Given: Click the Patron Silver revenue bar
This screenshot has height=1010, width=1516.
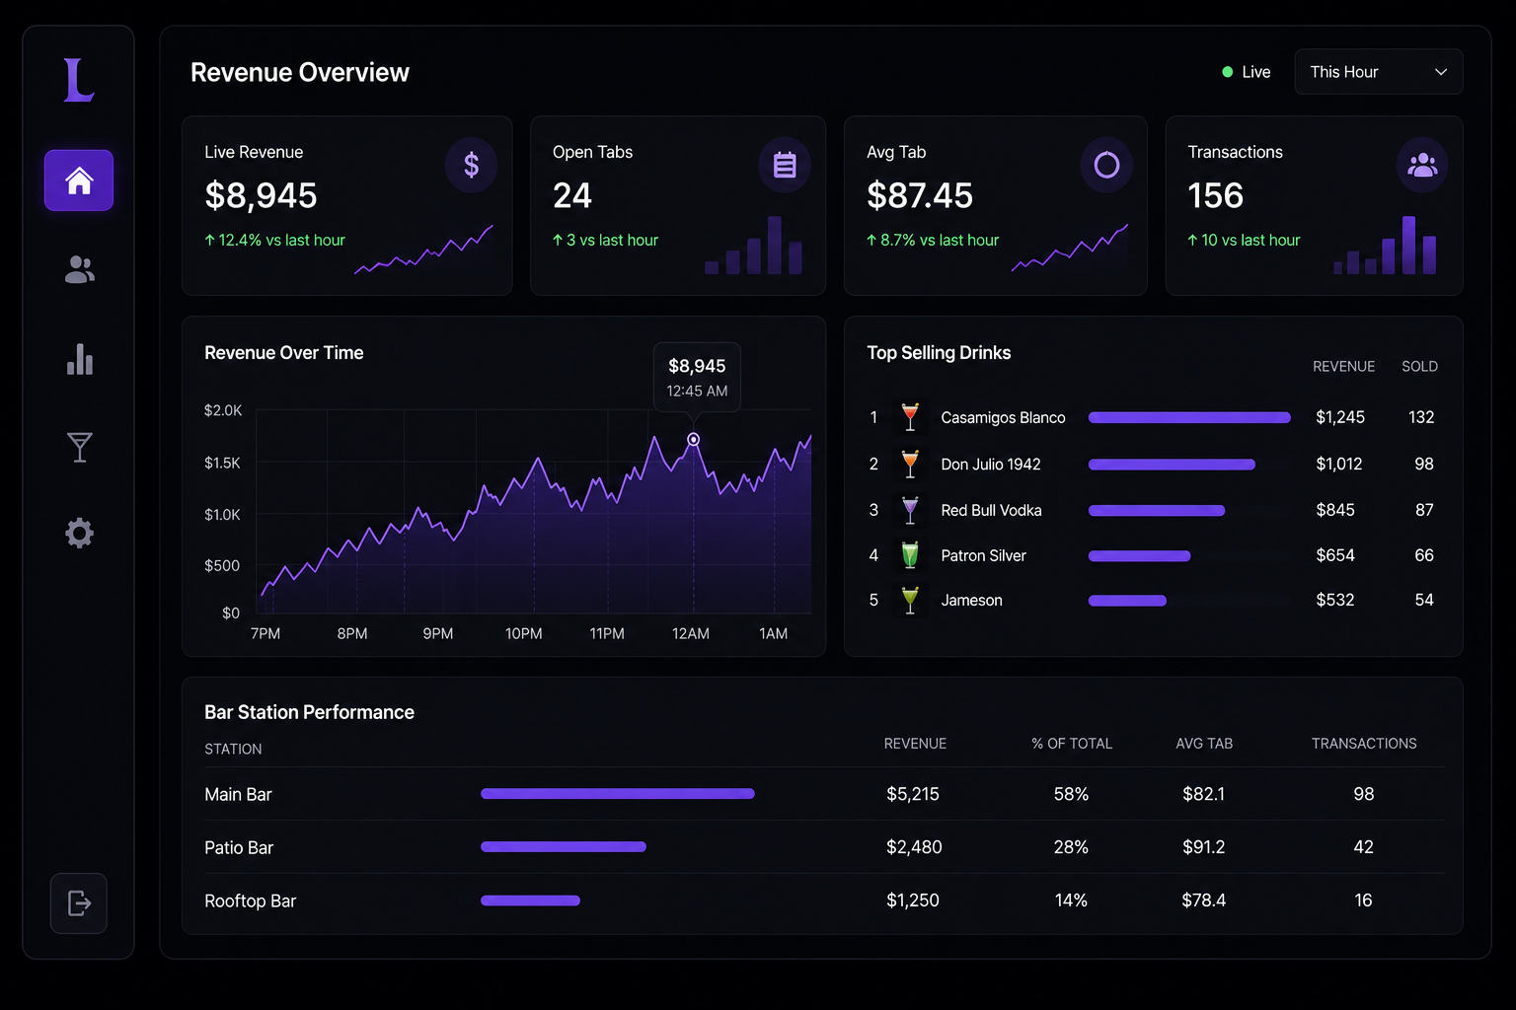Looking at the screenshot, I should 1139,556.
